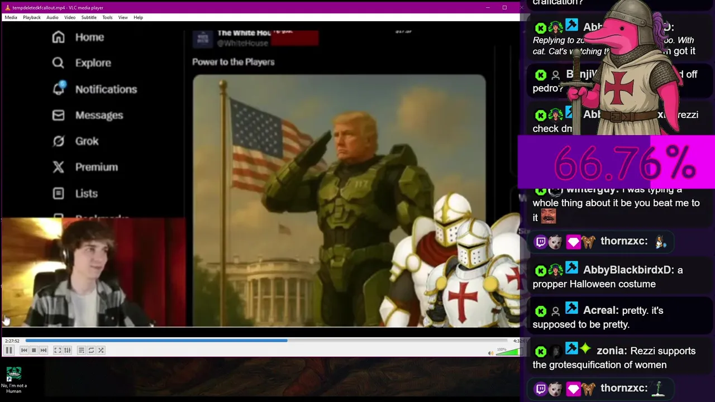Click the White House account name
Image resolution: width=715 pixels, height=402 pixels.
click(244, 33)
